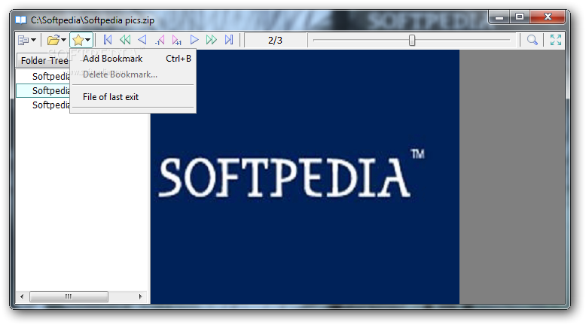This screenshot has height=325, width=586.
Task: Maximize the Softpedia pics.zip window
Action: click(520, 17)
